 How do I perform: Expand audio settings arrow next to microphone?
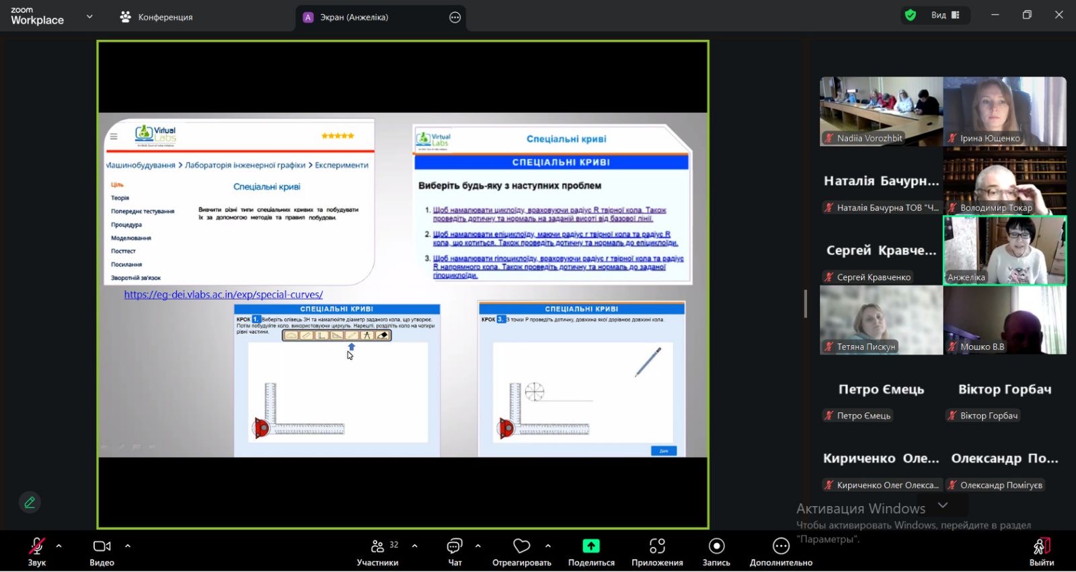tap(59, 546)
